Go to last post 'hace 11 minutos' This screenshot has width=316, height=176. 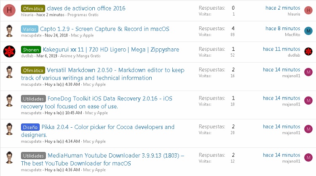tap(281, 49)
